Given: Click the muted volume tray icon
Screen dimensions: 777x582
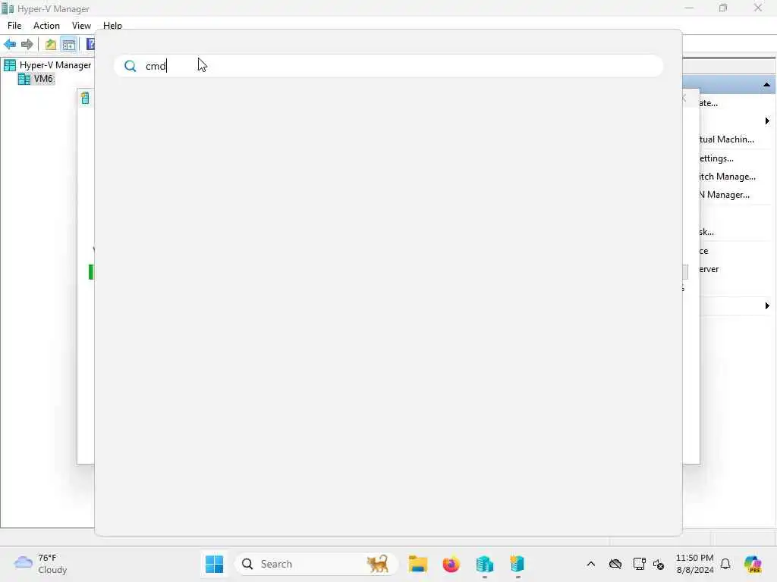Looking at the screenshot, I should click(x=659, y=564).
